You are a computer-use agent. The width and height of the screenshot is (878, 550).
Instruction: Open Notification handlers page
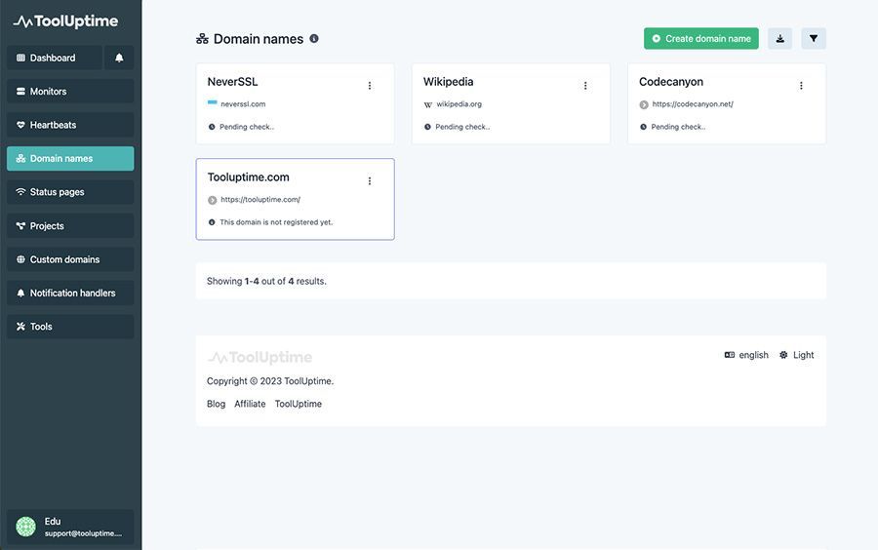click(x=70, y=294)
